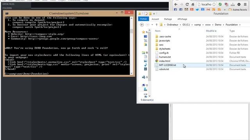Bookmark the page with the star icon
This screenshot has width=250, height=140.
click(x=214, y=4)
